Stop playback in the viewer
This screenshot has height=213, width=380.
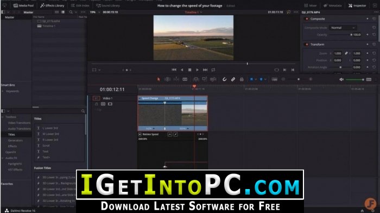tap(190, 70)
